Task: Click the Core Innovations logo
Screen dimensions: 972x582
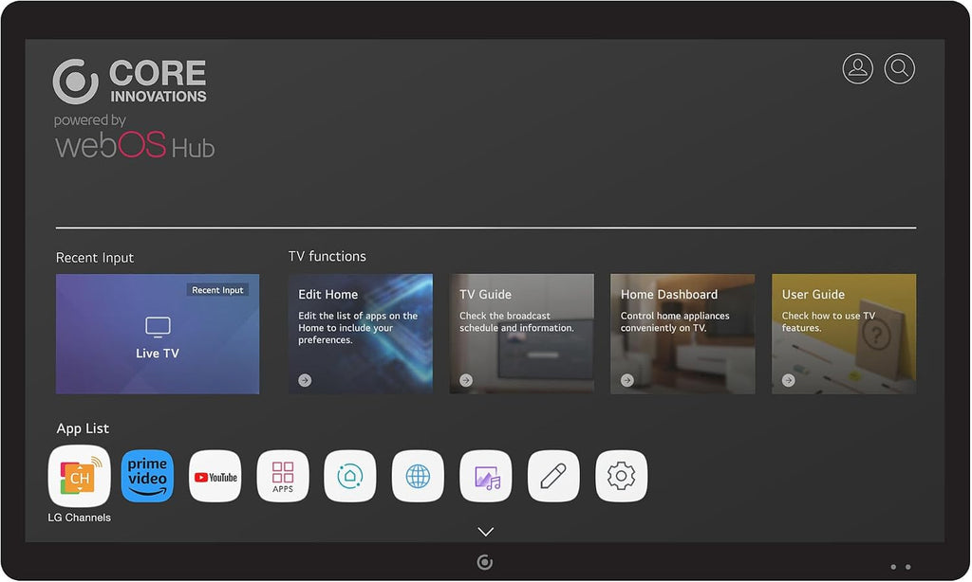Action: tap(129, 82)
